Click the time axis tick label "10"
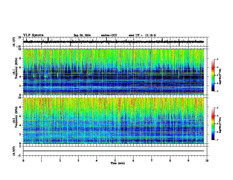This screenshot has height=180, width=233. point(207,161)
